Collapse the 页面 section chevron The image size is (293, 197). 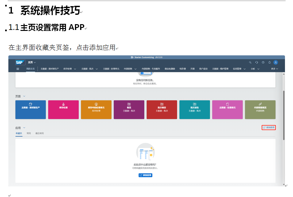(24, 96)
